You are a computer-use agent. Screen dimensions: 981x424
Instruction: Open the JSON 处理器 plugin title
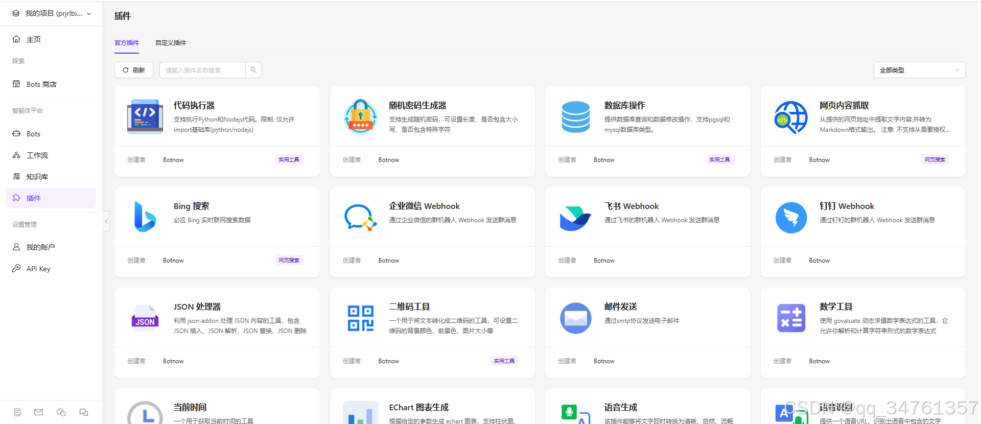pyautogui.click(x=197, y=307)
